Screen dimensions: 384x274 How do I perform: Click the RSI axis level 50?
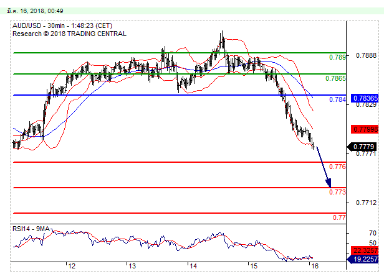373,243
